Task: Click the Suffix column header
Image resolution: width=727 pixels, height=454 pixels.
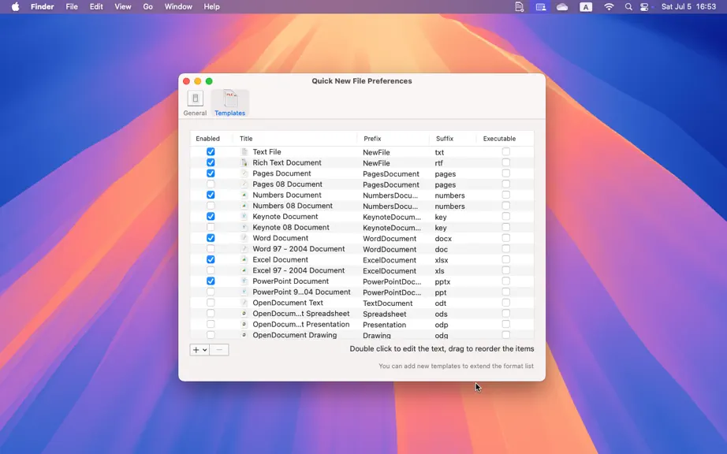Action: 453,139
